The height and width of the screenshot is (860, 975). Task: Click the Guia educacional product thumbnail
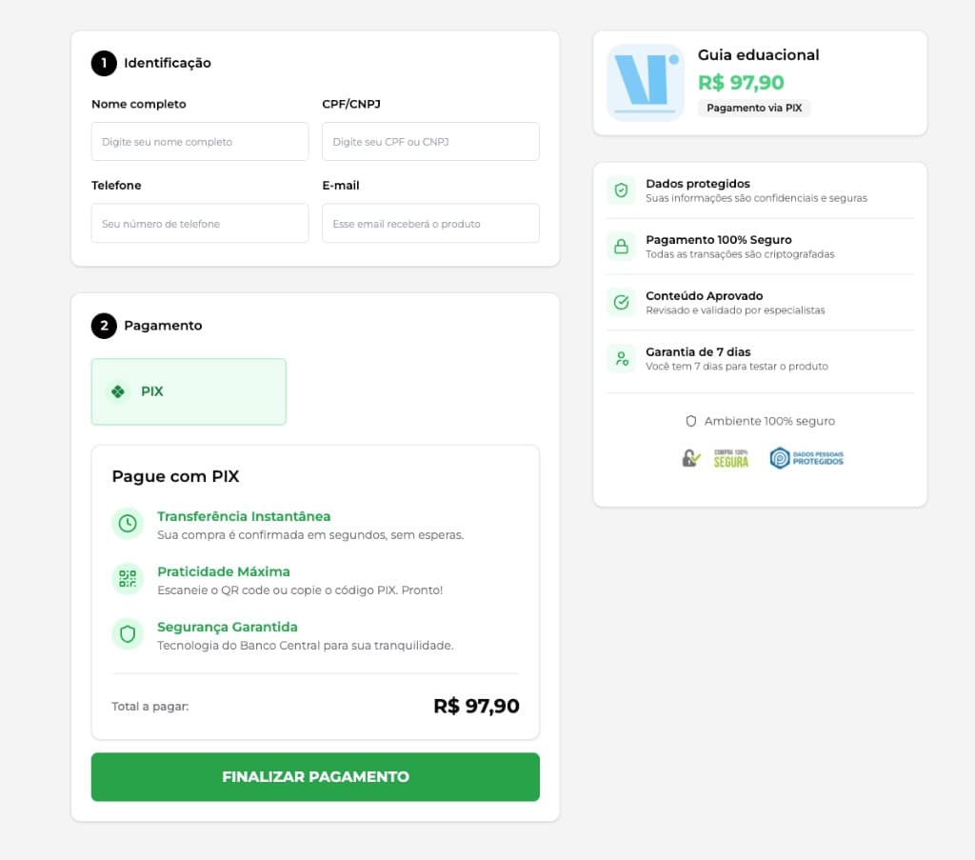tap(646, 83)
